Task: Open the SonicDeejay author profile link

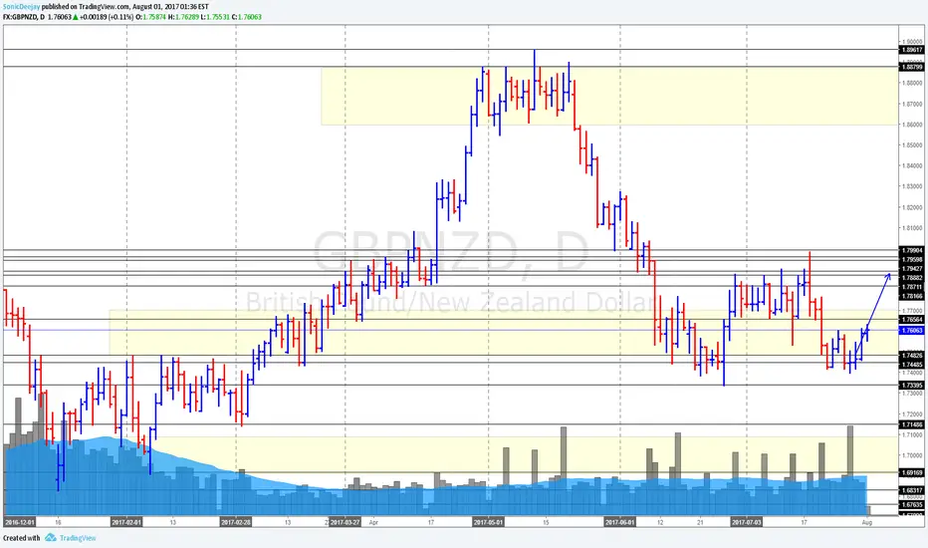Action: point(21,7)
